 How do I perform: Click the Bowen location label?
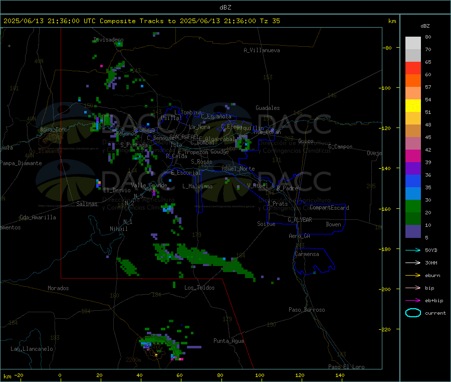click(x=334, y=224)
